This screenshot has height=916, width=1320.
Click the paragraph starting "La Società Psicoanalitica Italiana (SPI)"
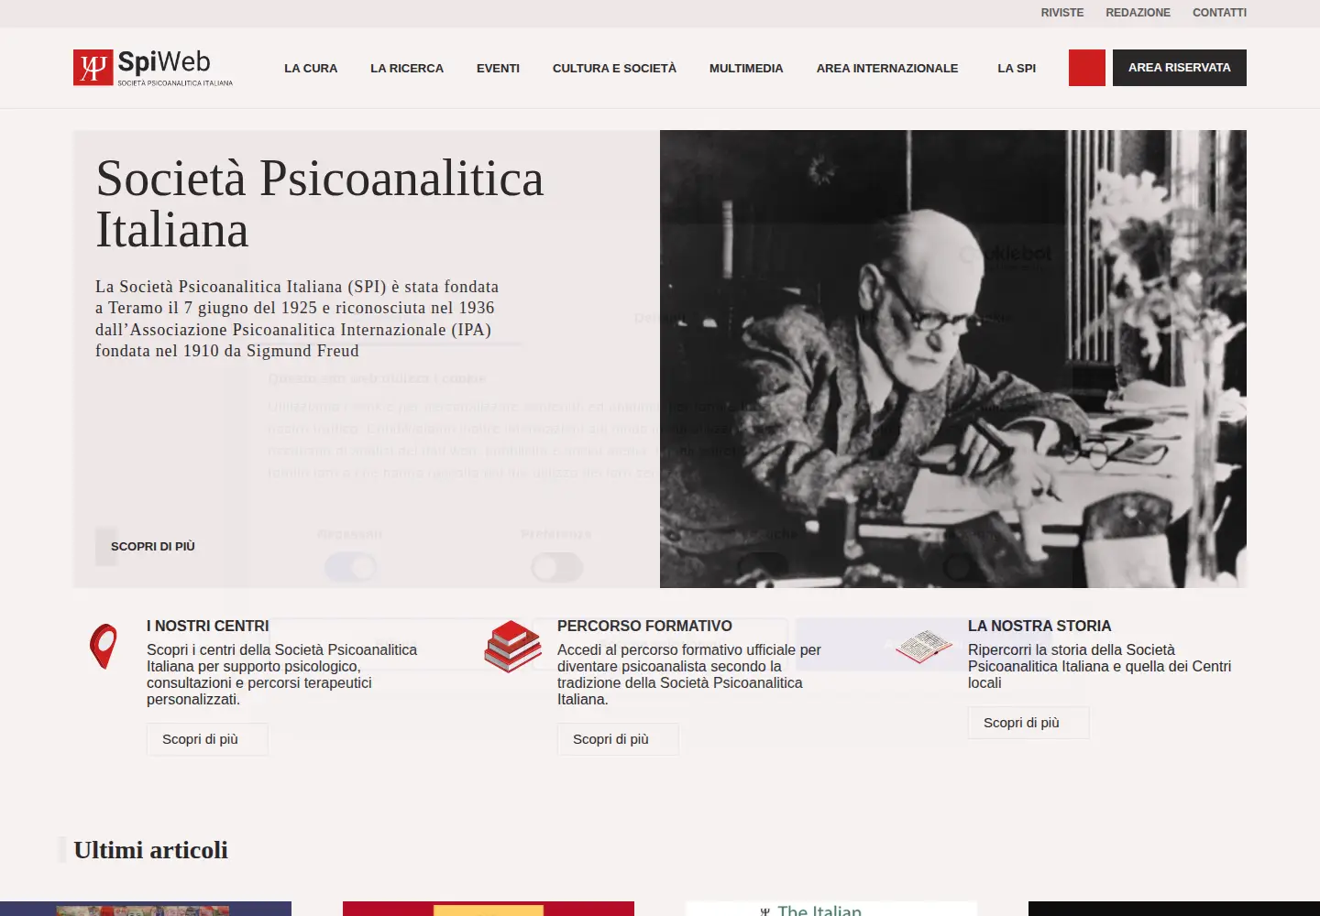297,319
